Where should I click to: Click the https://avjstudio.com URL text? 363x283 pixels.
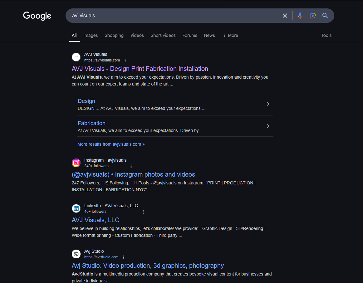[101, 257]
